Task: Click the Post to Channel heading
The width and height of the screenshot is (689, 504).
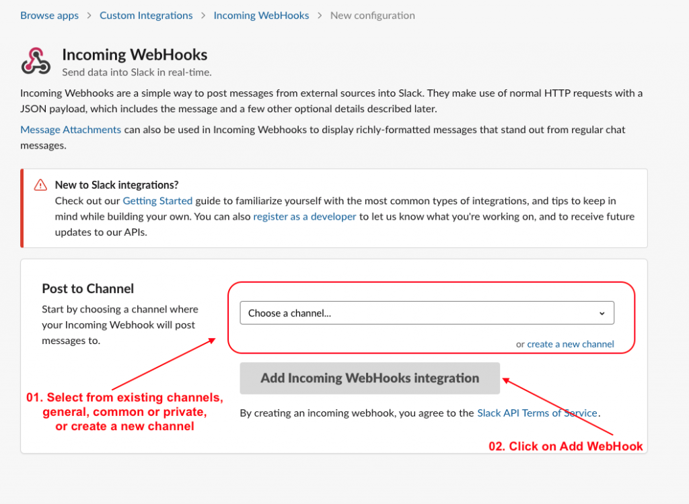Action: pos(88,288)
